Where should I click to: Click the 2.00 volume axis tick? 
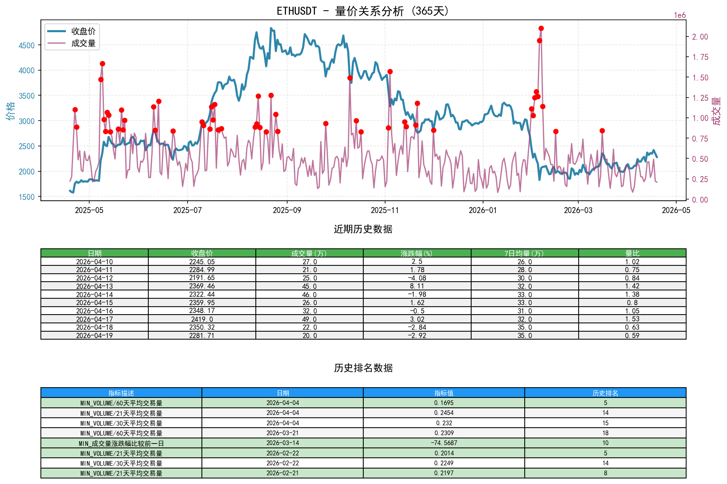pos(700,37)
